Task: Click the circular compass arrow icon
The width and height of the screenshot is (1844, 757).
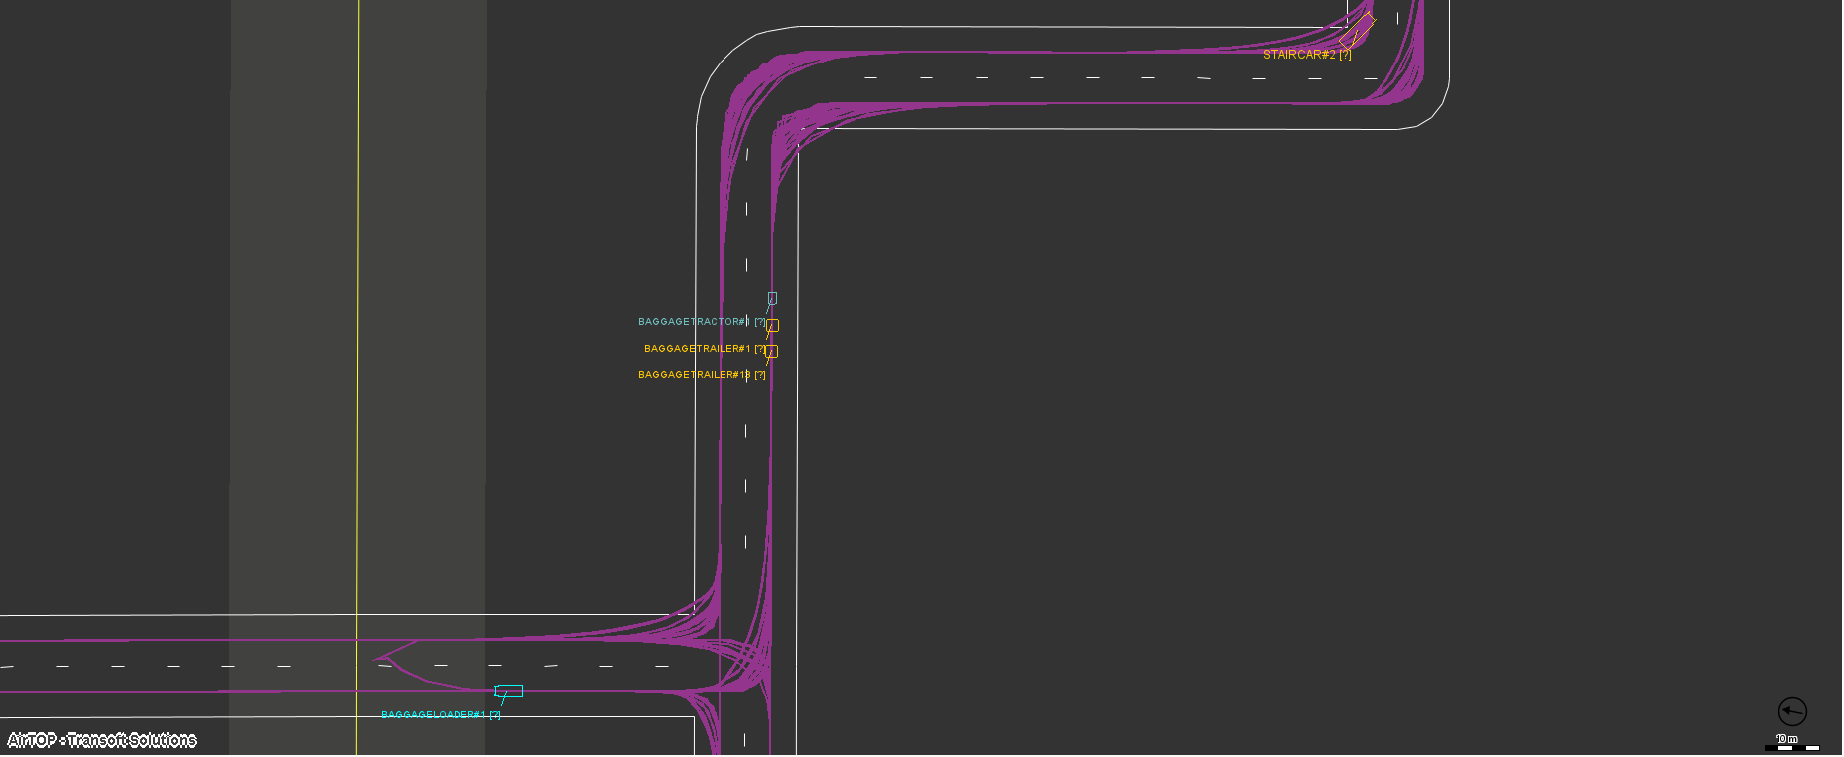Action: click(x=1791, y=711)
